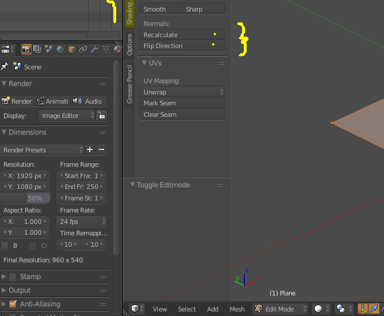This screenshot has width=384, height=316.
Task: Open the Constraints tab (chain link icon)
Action: pyautogui.click(x=83, y=49)
